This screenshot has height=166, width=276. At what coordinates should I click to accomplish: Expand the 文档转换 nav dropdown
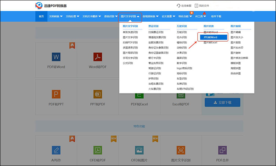coord(56,16)
